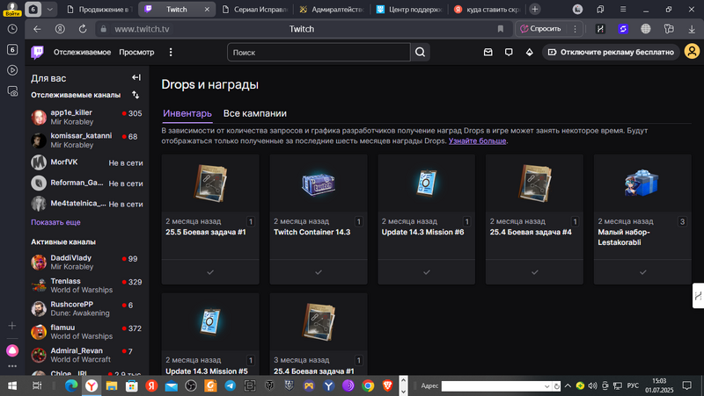
Task: Open Admiral_Revan channel in sidebar
Action: (86, 355)
